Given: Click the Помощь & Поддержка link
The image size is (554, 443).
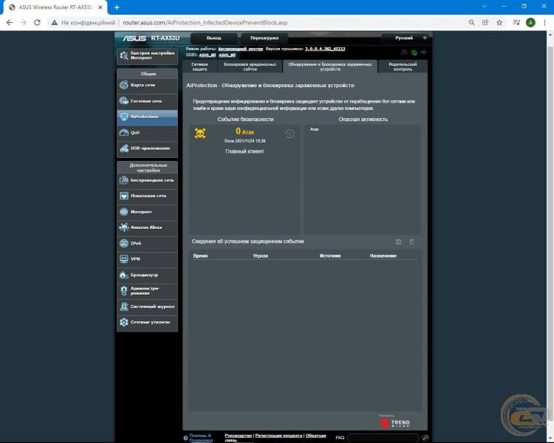Looking at the screenshot, I should (201, 438).
